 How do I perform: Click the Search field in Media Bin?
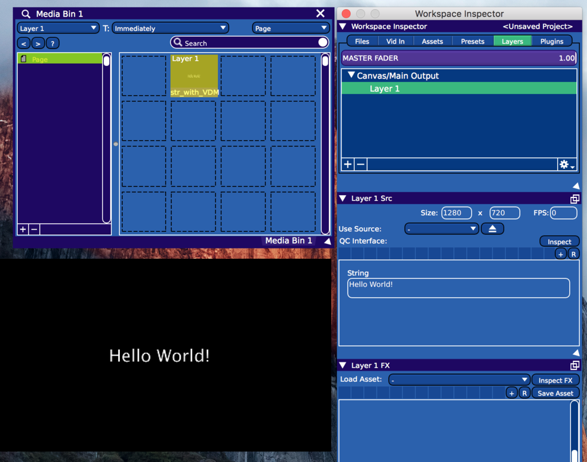tap(250, 42)
